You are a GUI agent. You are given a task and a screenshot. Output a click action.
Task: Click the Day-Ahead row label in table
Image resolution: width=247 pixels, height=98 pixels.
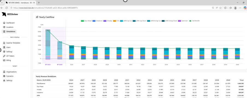point(40,86)
